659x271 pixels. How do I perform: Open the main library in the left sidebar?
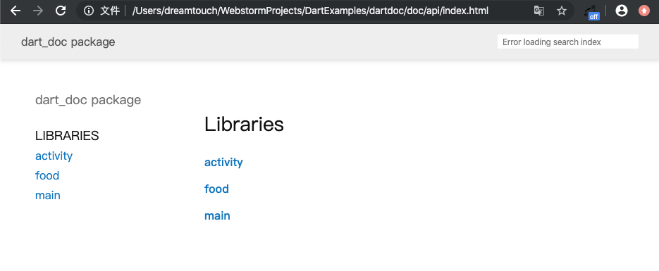[48, 195]
